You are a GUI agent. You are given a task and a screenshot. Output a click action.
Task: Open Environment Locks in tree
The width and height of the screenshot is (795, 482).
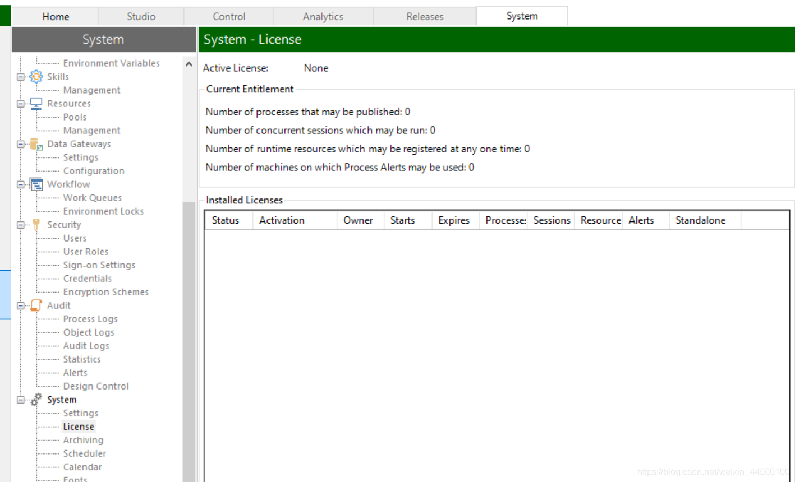(x=103, y=211)
